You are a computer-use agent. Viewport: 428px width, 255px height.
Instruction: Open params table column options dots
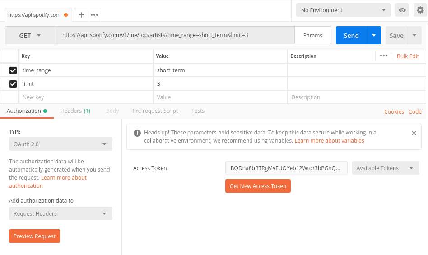(x=383, y=56)
